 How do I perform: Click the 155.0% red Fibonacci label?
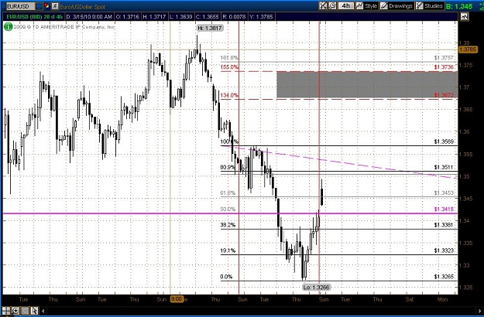click(229, 67)
